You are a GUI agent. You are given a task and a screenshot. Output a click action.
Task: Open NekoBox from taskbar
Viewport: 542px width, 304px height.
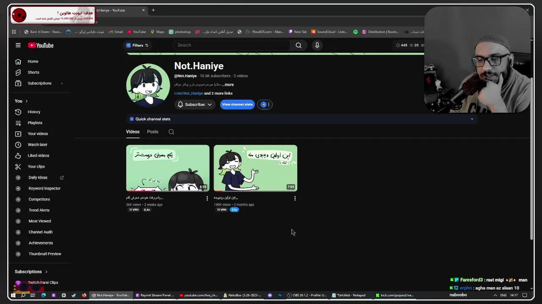coord(242,296)
